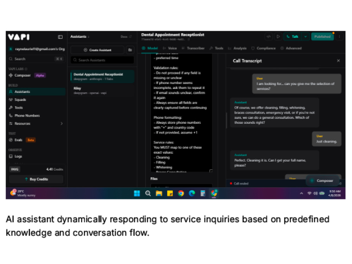The width and height of the screenshot is (352, 264).
Task: Open the Windows Start menu
Action: point(137,193)
